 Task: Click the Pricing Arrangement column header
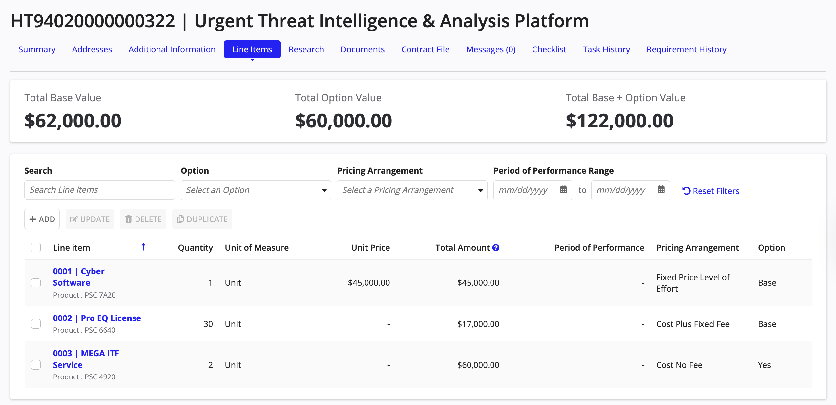(697, 248)
